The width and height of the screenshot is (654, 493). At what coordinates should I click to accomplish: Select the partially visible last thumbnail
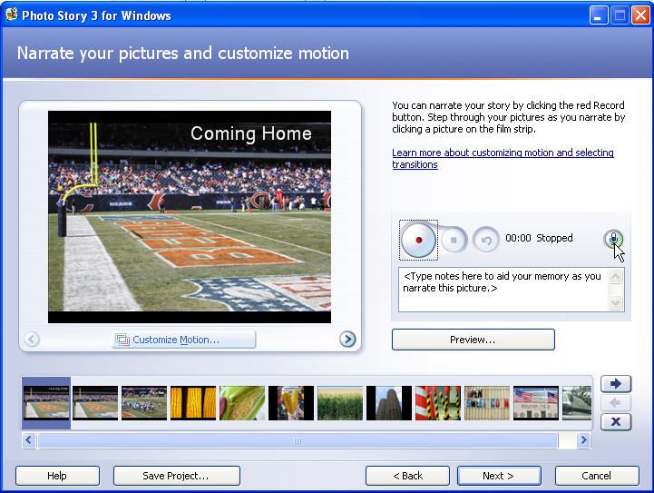point(577,403)
